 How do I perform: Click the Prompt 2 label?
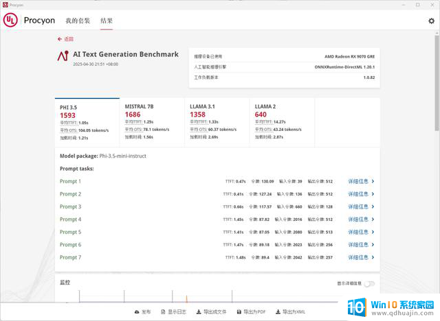[70, 194]
